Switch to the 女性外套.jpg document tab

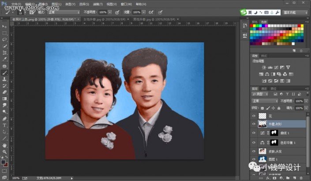click(x=104, y=19)
